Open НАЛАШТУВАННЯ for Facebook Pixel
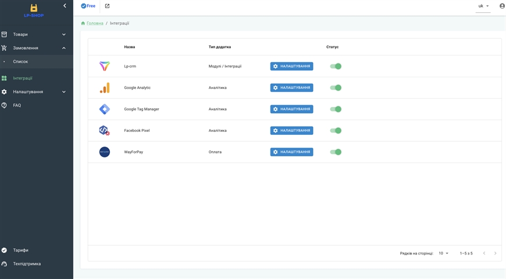Image resolution: width=506 pixels, height=279 pixels. (x=291, y=131)
